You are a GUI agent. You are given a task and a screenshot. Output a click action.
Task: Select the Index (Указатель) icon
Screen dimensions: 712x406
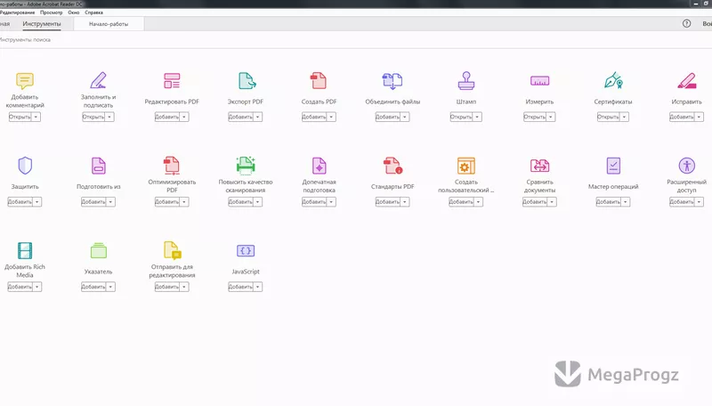(x=98, y=251)
